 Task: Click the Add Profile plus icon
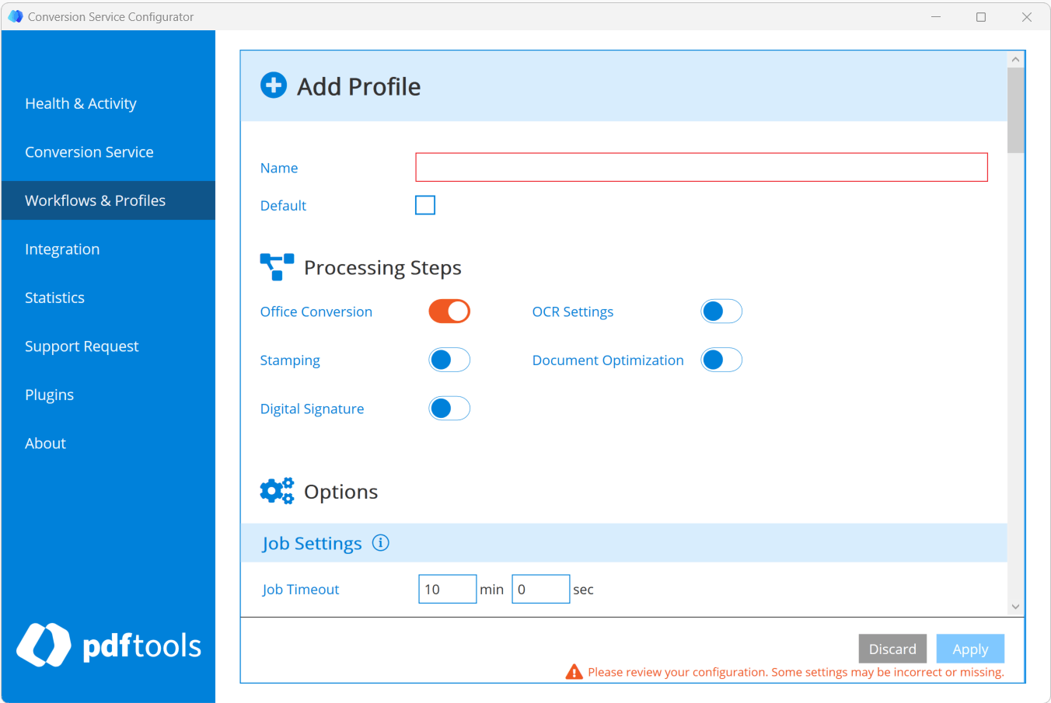pos(274,85)
